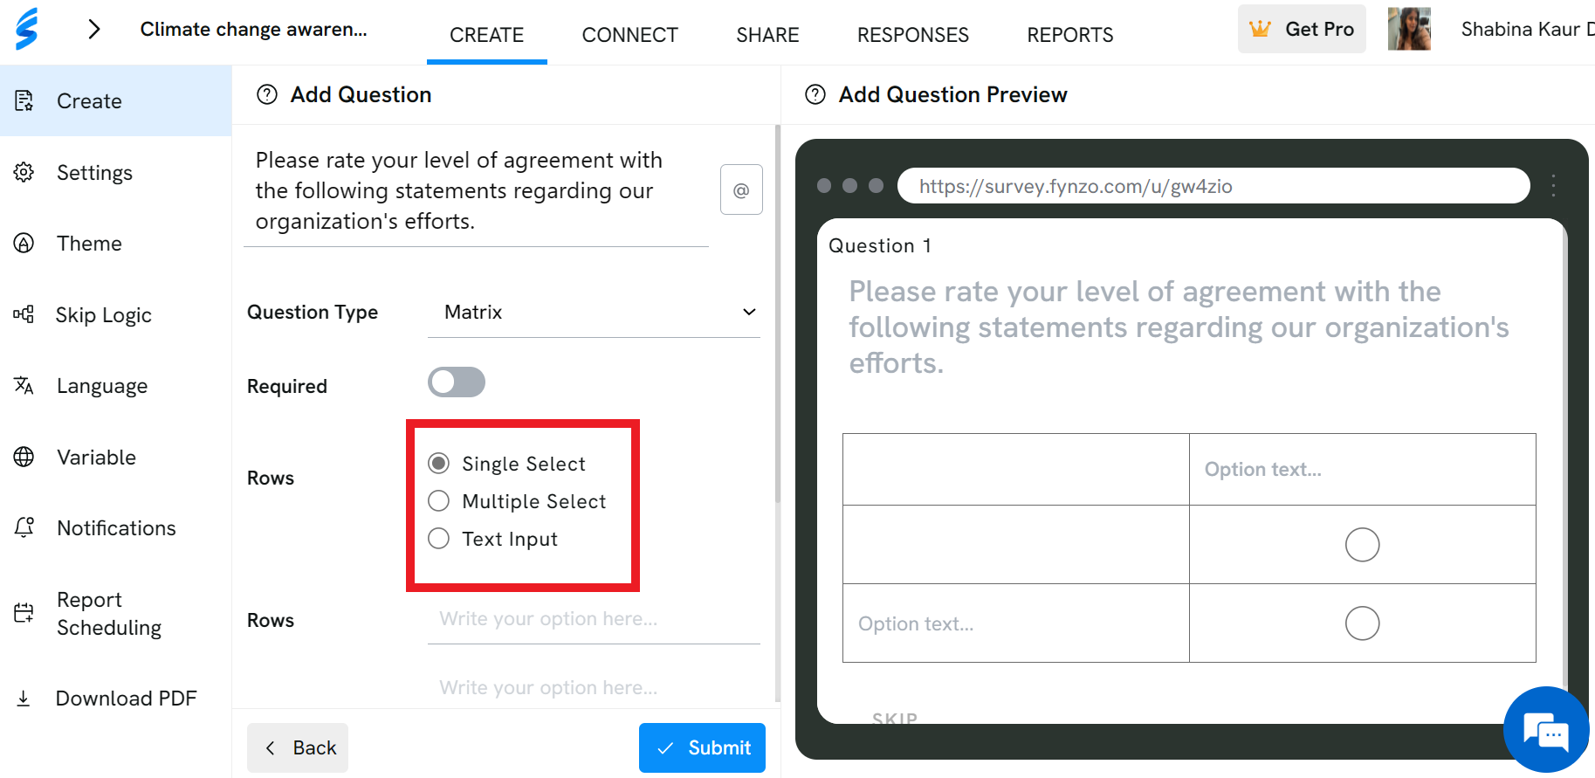Image resolution: width=1595 pixels, height=778 pixels.
Task: Click the @ mention icon button
Action: (x=741, y=189)
